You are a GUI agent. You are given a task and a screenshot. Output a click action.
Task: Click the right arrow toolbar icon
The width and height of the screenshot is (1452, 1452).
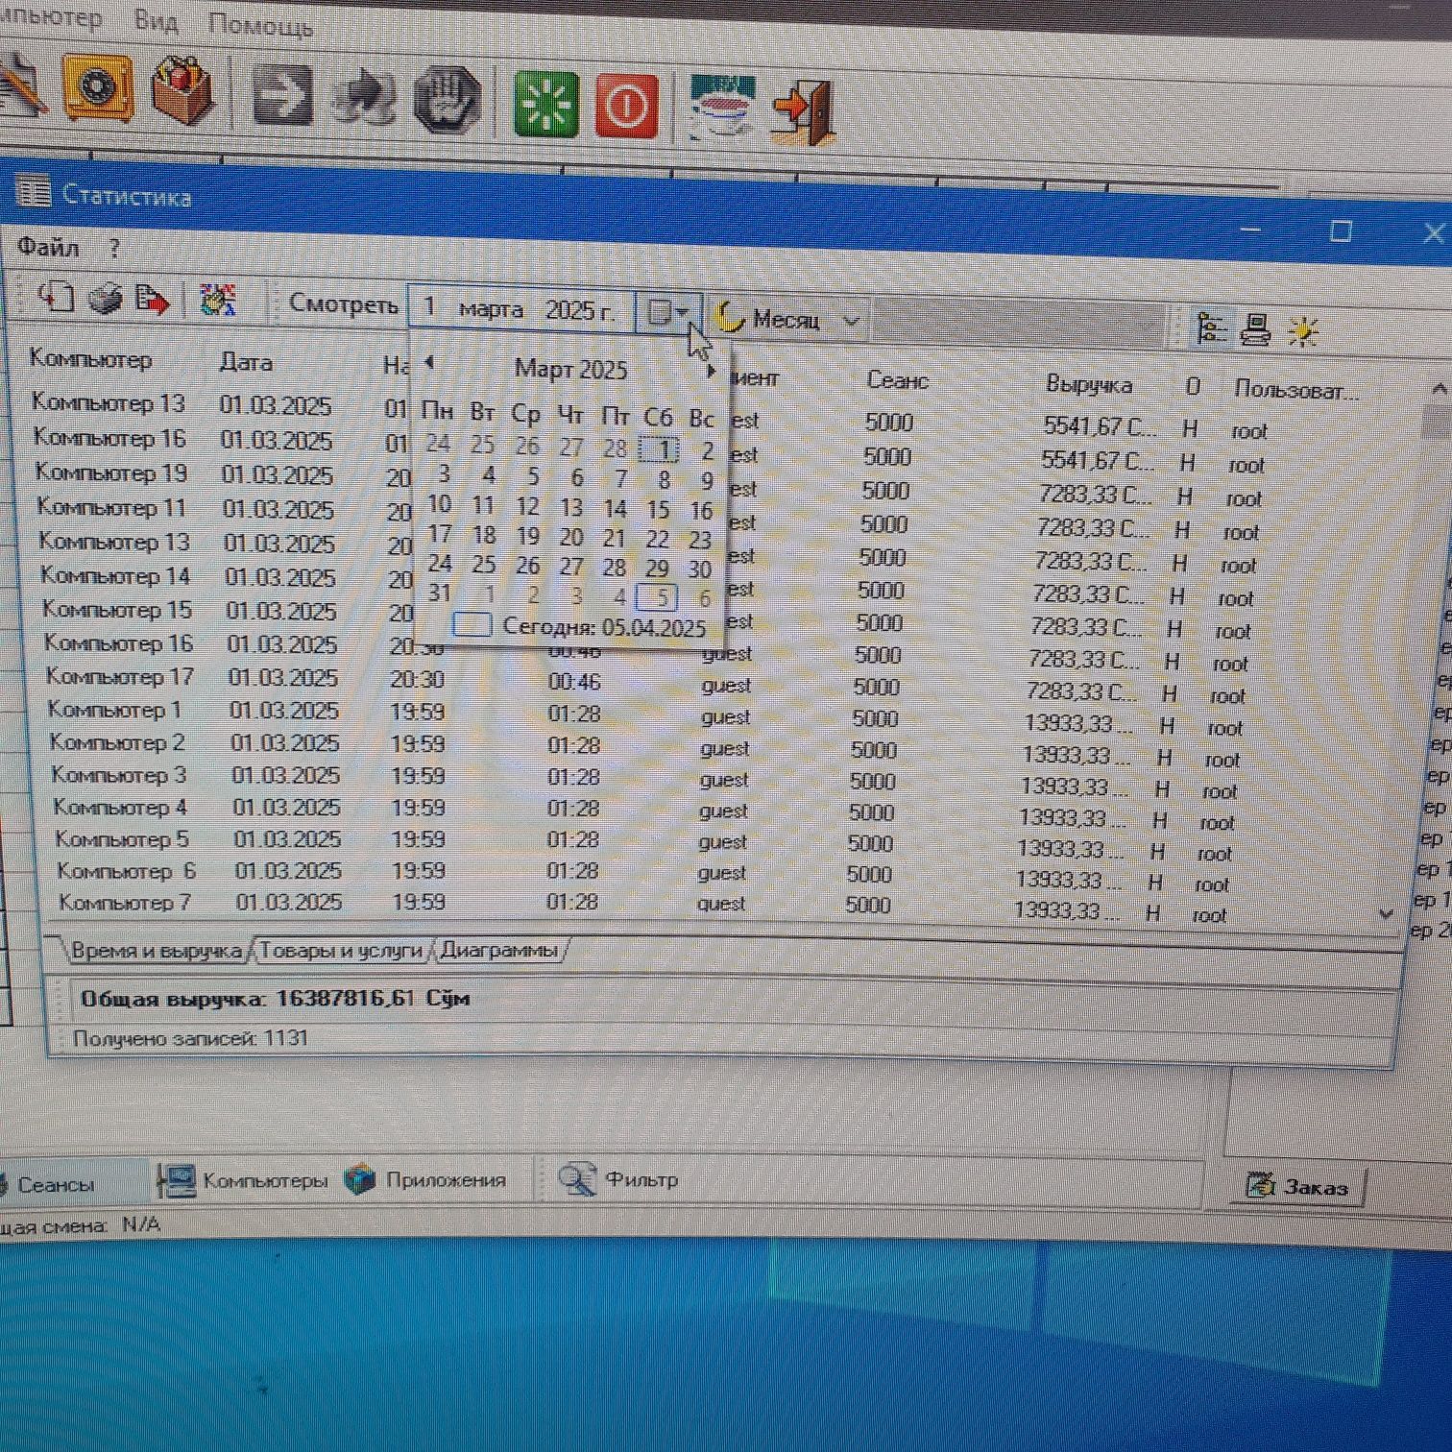pos(281,96)
